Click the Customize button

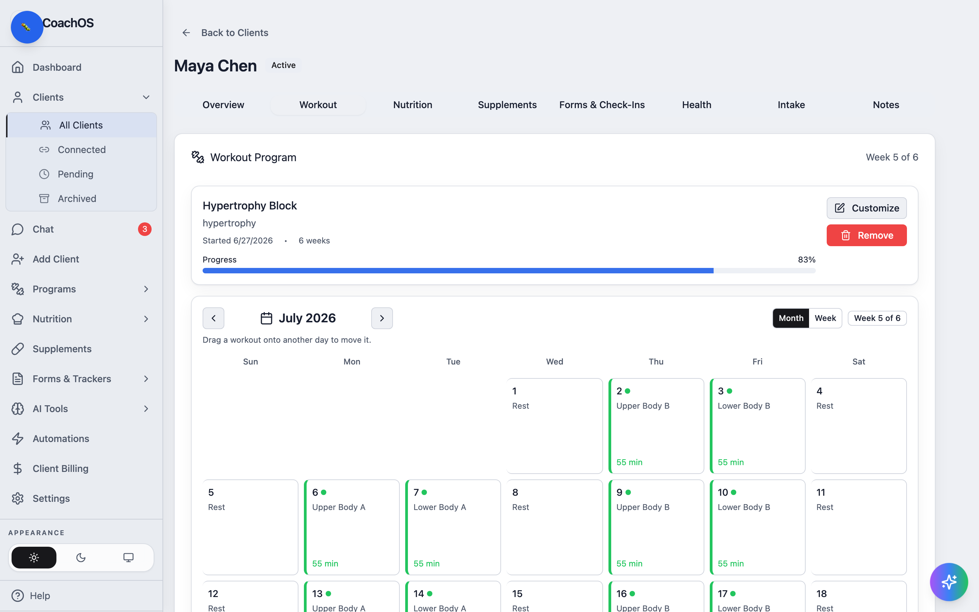(866, 208)
